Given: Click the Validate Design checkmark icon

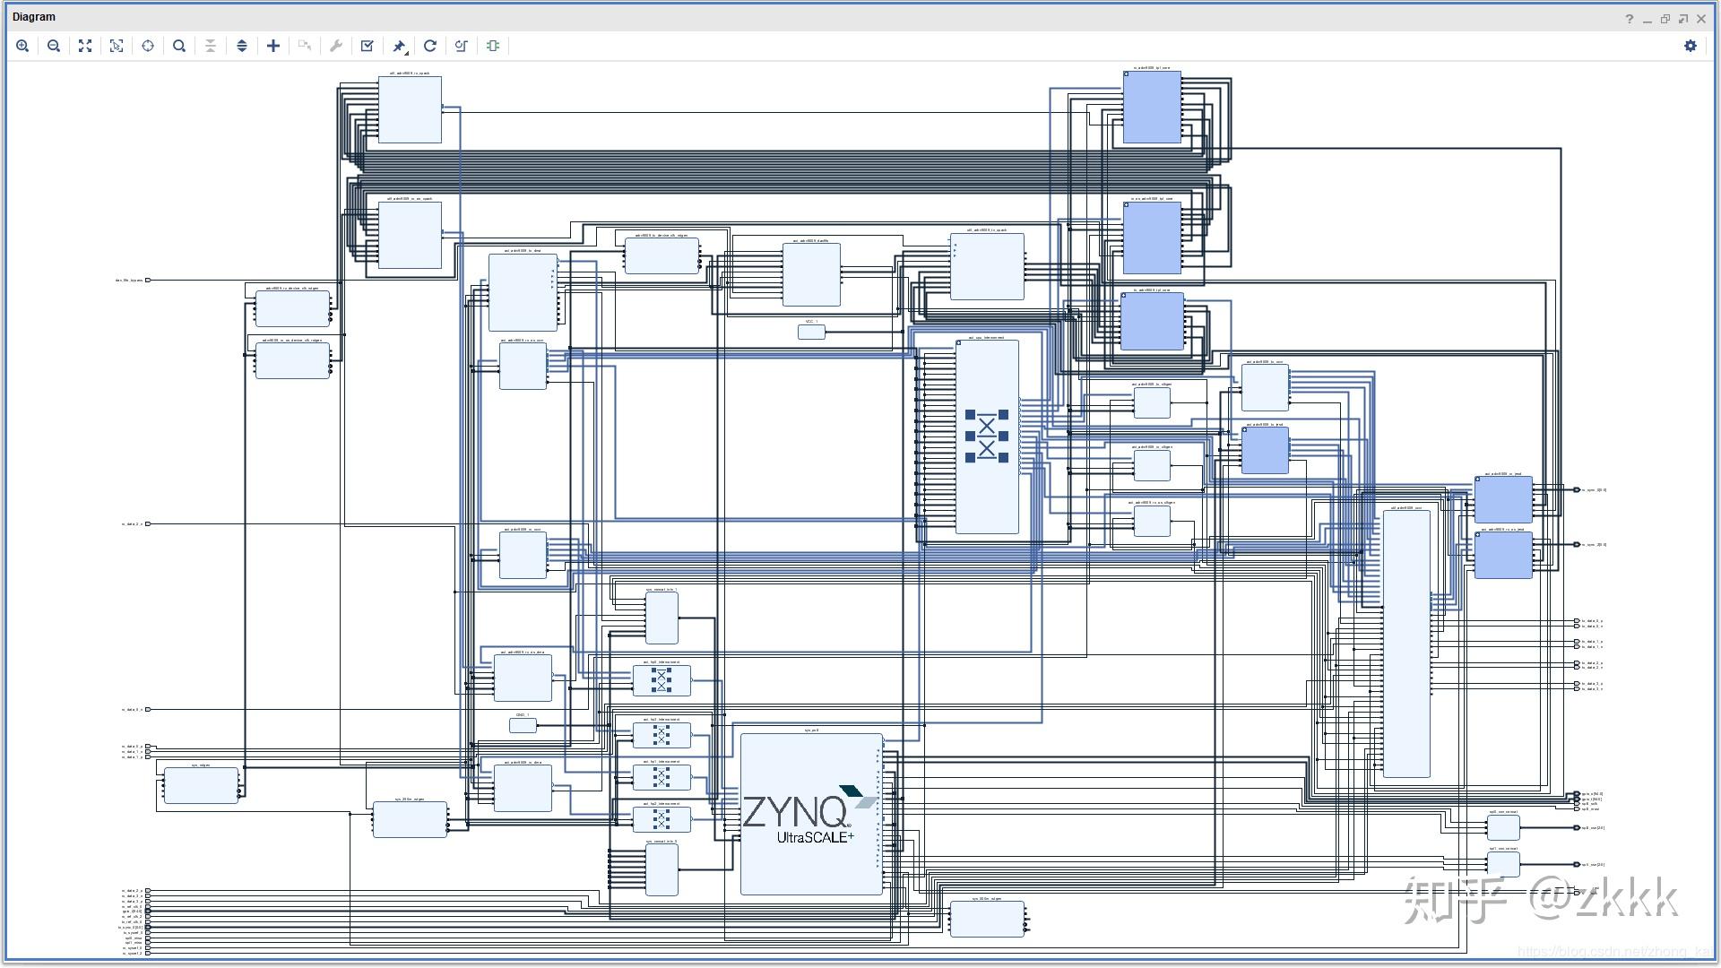Looking at the screenshot, I should pyautogui.click(x=368, y=46).
